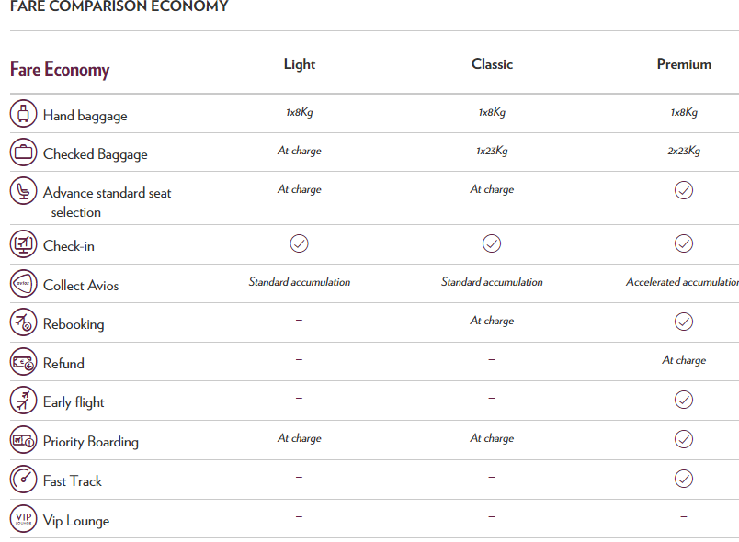
Task: Click the Priority Boarding ticket icon
Action: click(23, 440)
